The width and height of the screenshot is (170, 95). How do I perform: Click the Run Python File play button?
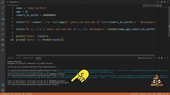(157, 2)
